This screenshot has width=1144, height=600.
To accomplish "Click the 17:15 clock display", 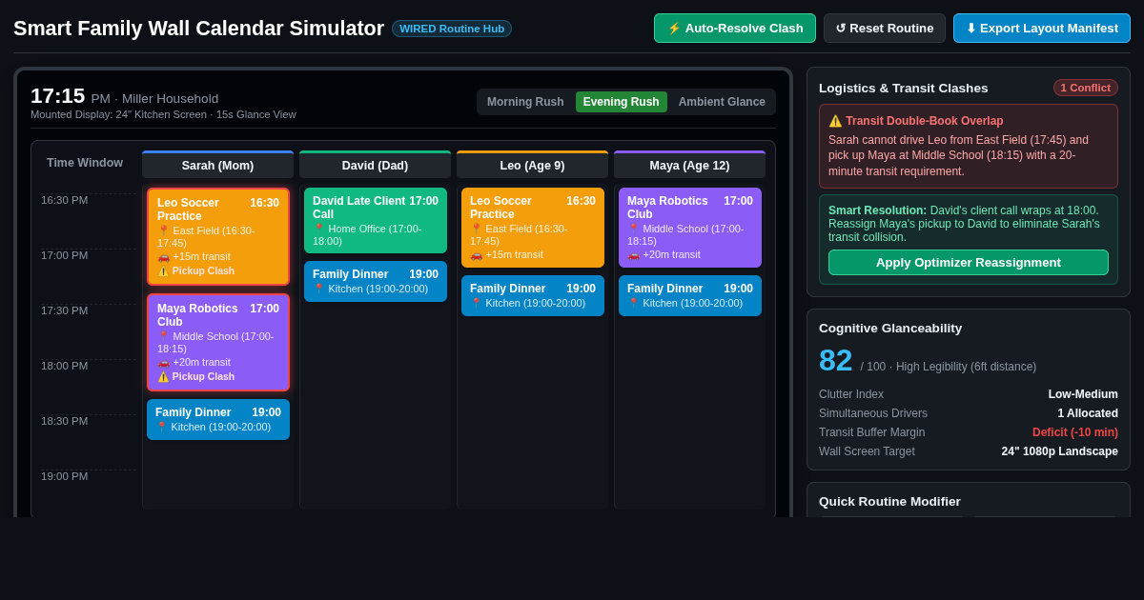I will coord(57,96).
